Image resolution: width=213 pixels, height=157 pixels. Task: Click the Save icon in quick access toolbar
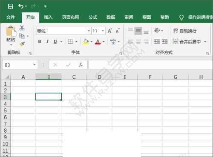(x=11, y=6)
